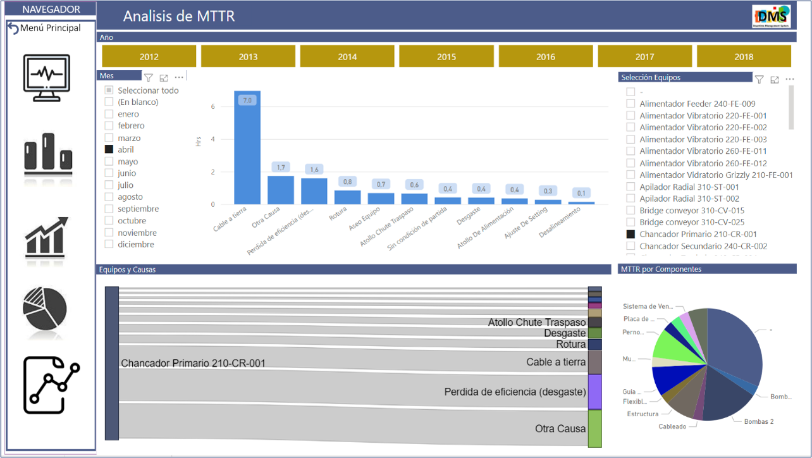Open the pie chart navigator icon
Screen dimensions: 812x458
[44, 308]
